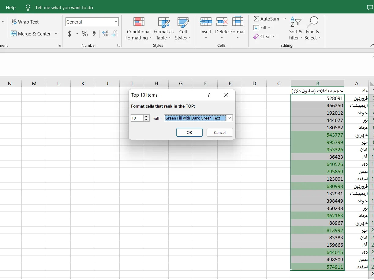Image resolution: width=374 pixels, height=280 pixels.
Task: Select cell with value 528691
Action: pyautogui.click(x=318, y=98)
